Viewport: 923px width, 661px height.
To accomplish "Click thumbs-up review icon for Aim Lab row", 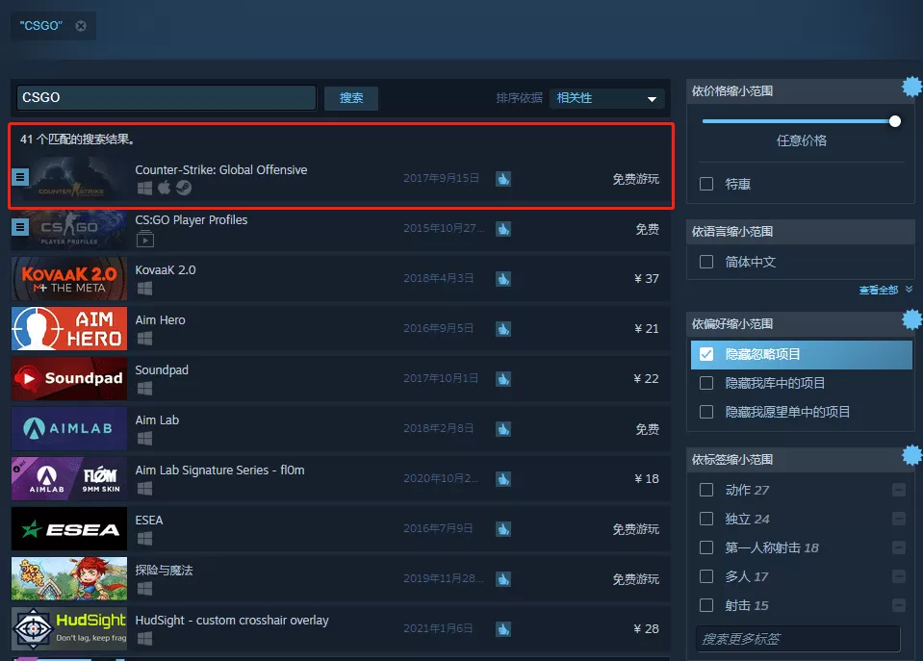I will pos(503,429).
